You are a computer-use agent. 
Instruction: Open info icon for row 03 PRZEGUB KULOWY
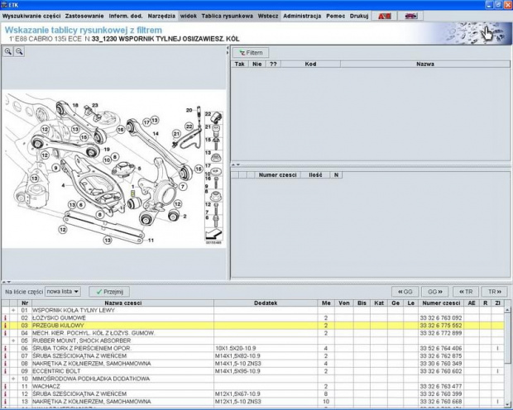(5, 326)
